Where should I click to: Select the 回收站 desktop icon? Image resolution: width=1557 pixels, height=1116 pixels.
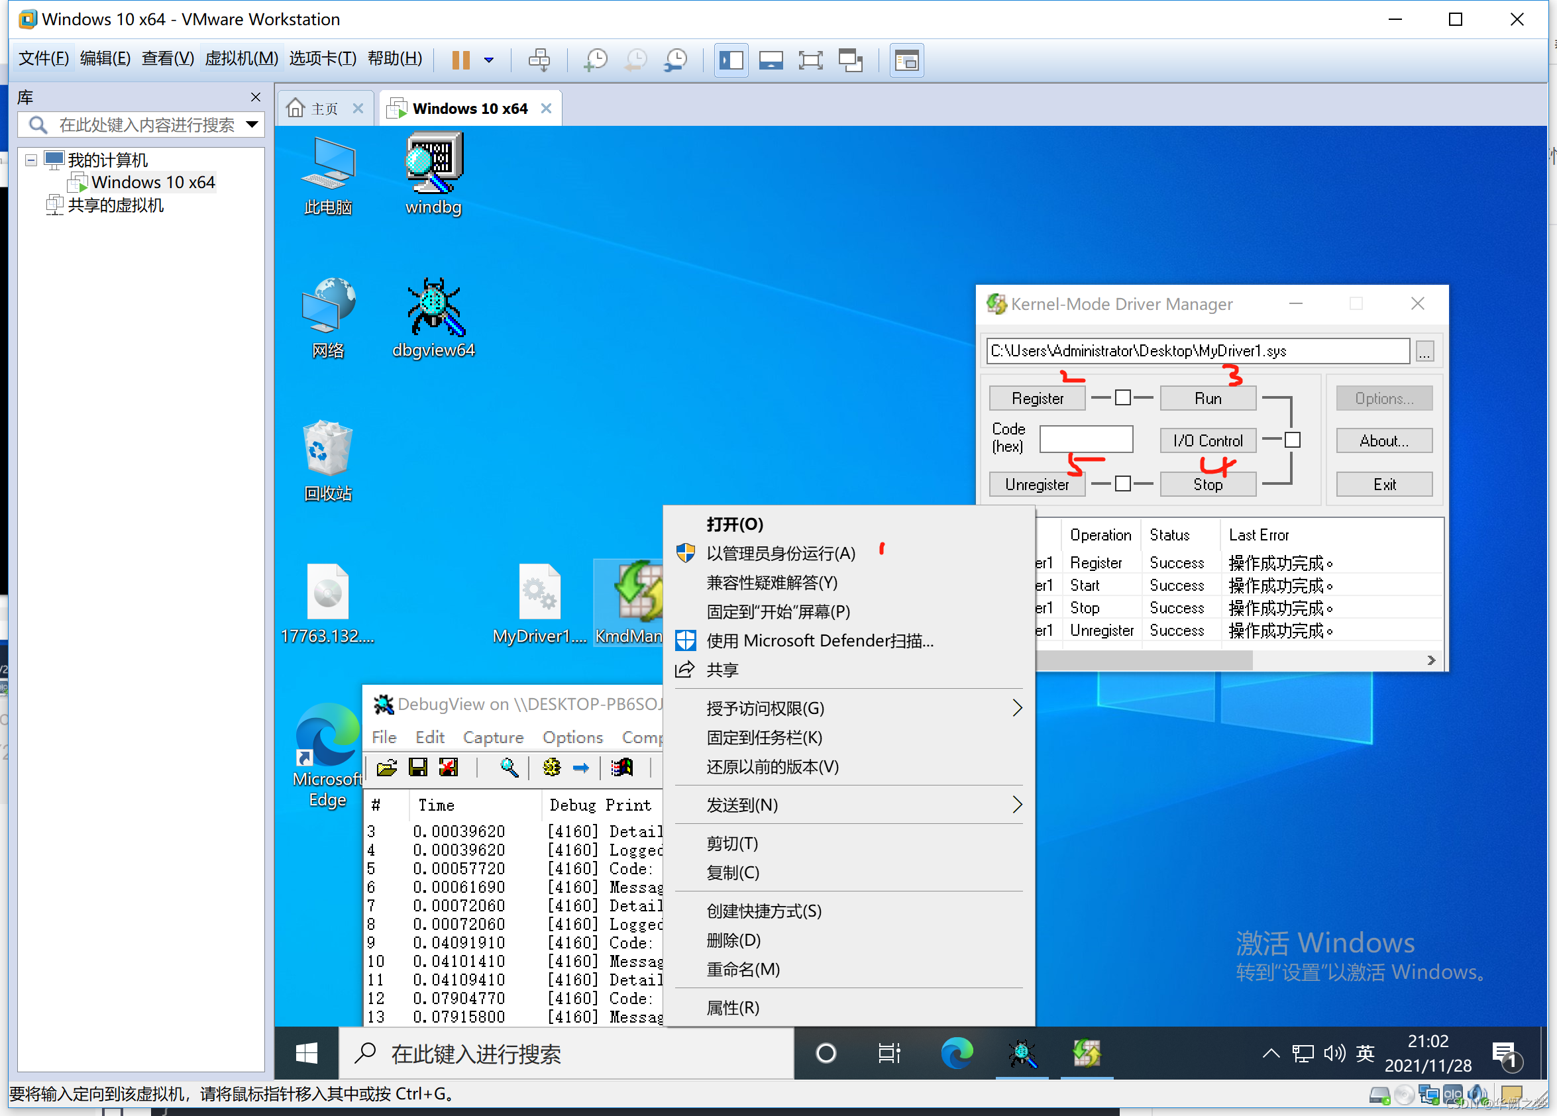[x=328, y=461]
